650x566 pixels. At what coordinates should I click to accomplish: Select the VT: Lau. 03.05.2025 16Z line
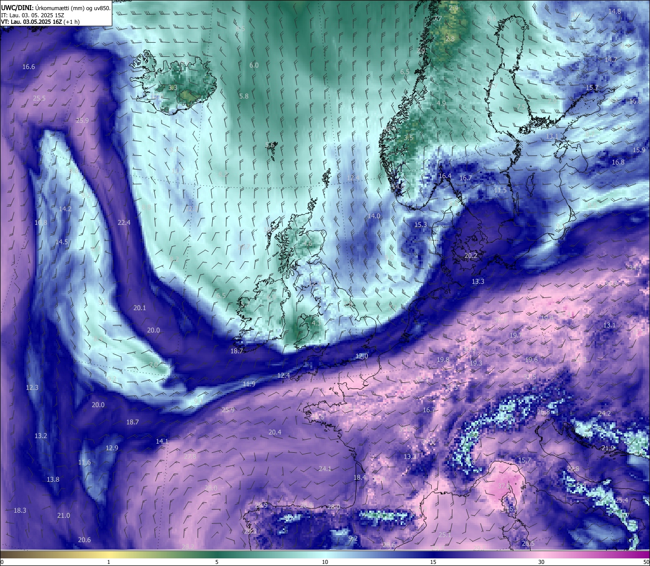click(40, 22)
